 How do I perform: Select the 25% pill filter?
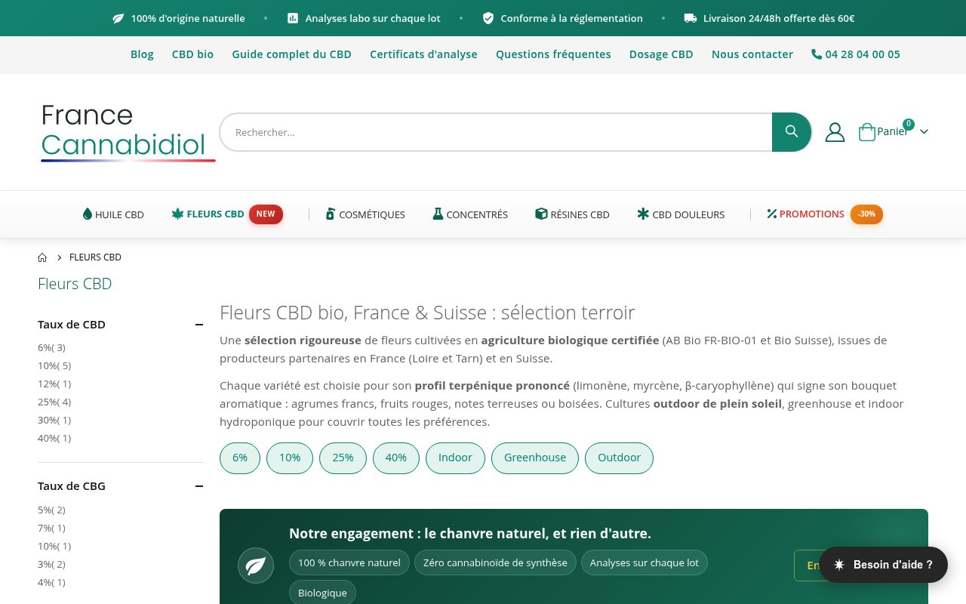pyautogui.click(x=343, y=458)
